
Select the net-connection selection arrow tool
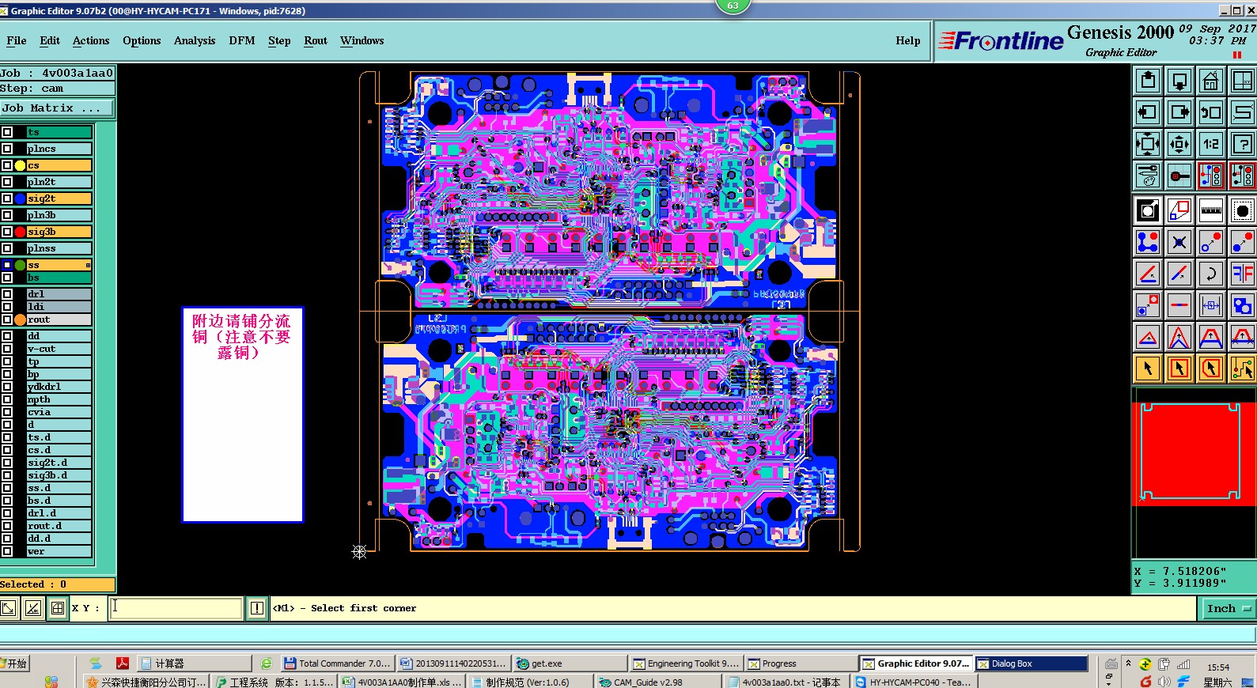[x=1243, y=369]
